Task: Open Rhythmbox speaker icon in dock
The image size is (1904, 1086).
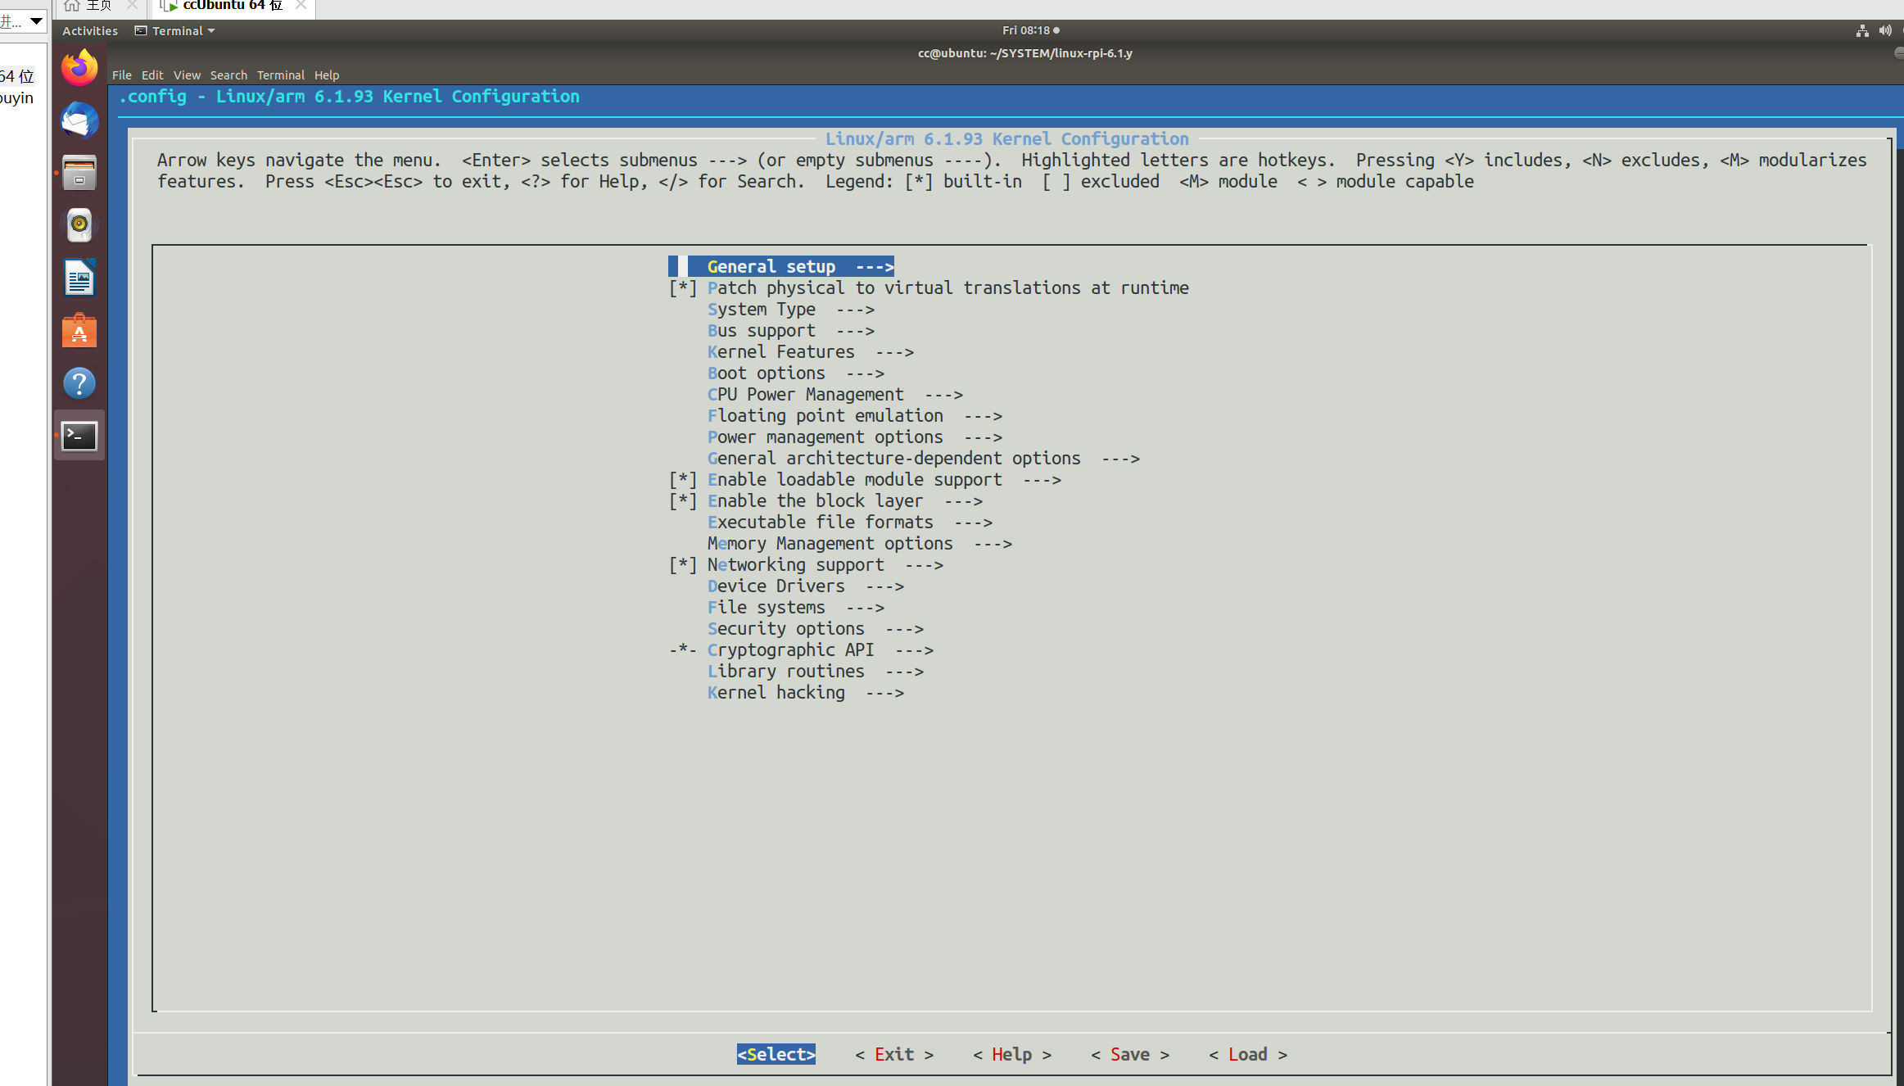Action: point(79,224)
